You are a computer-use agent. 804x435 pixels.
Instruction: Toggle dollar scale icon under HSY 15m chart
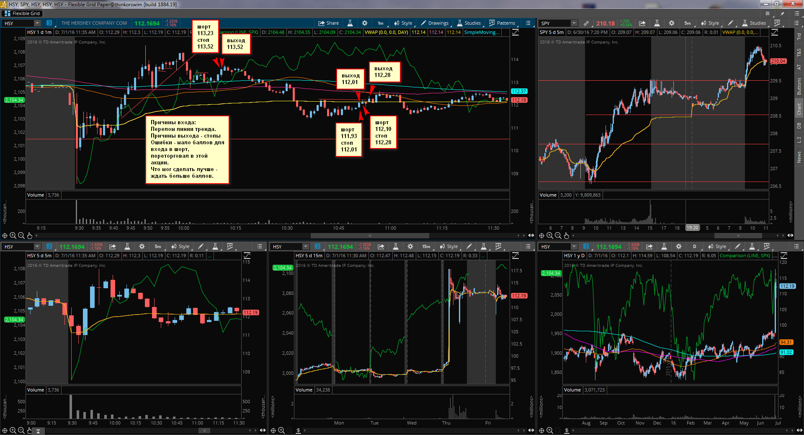click(299, 430)
